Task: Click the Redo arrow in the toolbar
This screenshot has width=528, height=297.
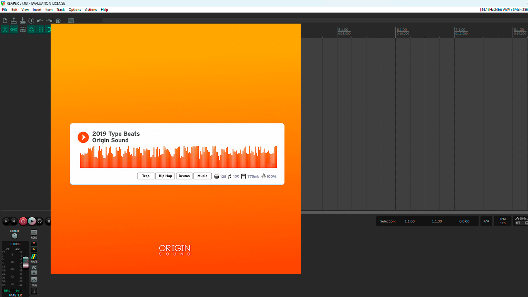Action: [49, 20]
